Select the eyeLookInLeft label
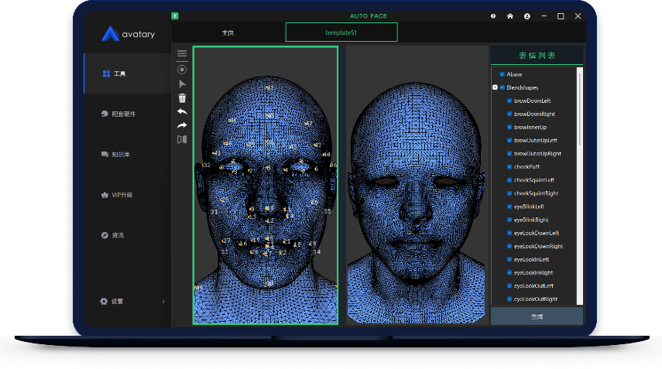Viewport: 662px width, 369px height. tap(532, 259)
